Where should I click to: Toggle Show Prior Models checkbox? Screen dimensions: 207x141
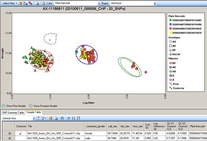click(x=4, y=106)
